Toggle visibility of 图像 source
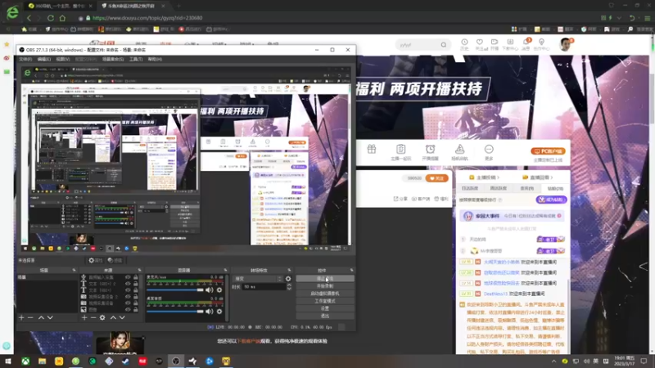This screenshot has width=655, height=368. (x=128, y=310)
